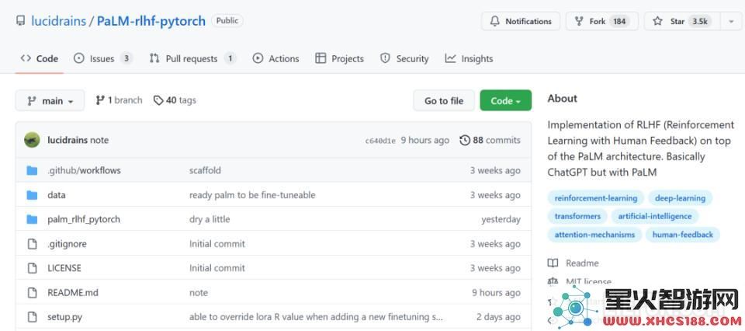View the 40 tags link
Image resolution: width=745 pixels, height=331 pixels.
(175, 100)
